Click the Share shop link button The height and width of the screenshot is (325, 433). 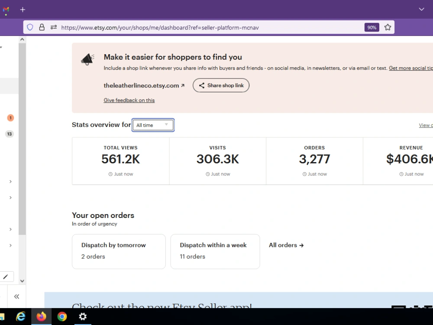click(221, 85)
